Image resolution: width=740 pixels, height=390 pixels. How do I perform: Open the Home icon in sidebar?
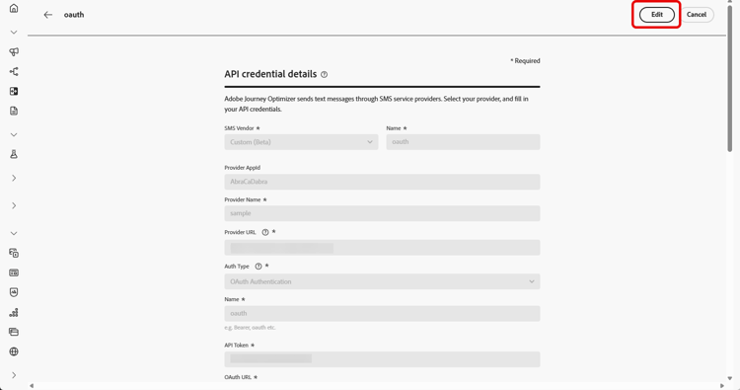(14, 9)
